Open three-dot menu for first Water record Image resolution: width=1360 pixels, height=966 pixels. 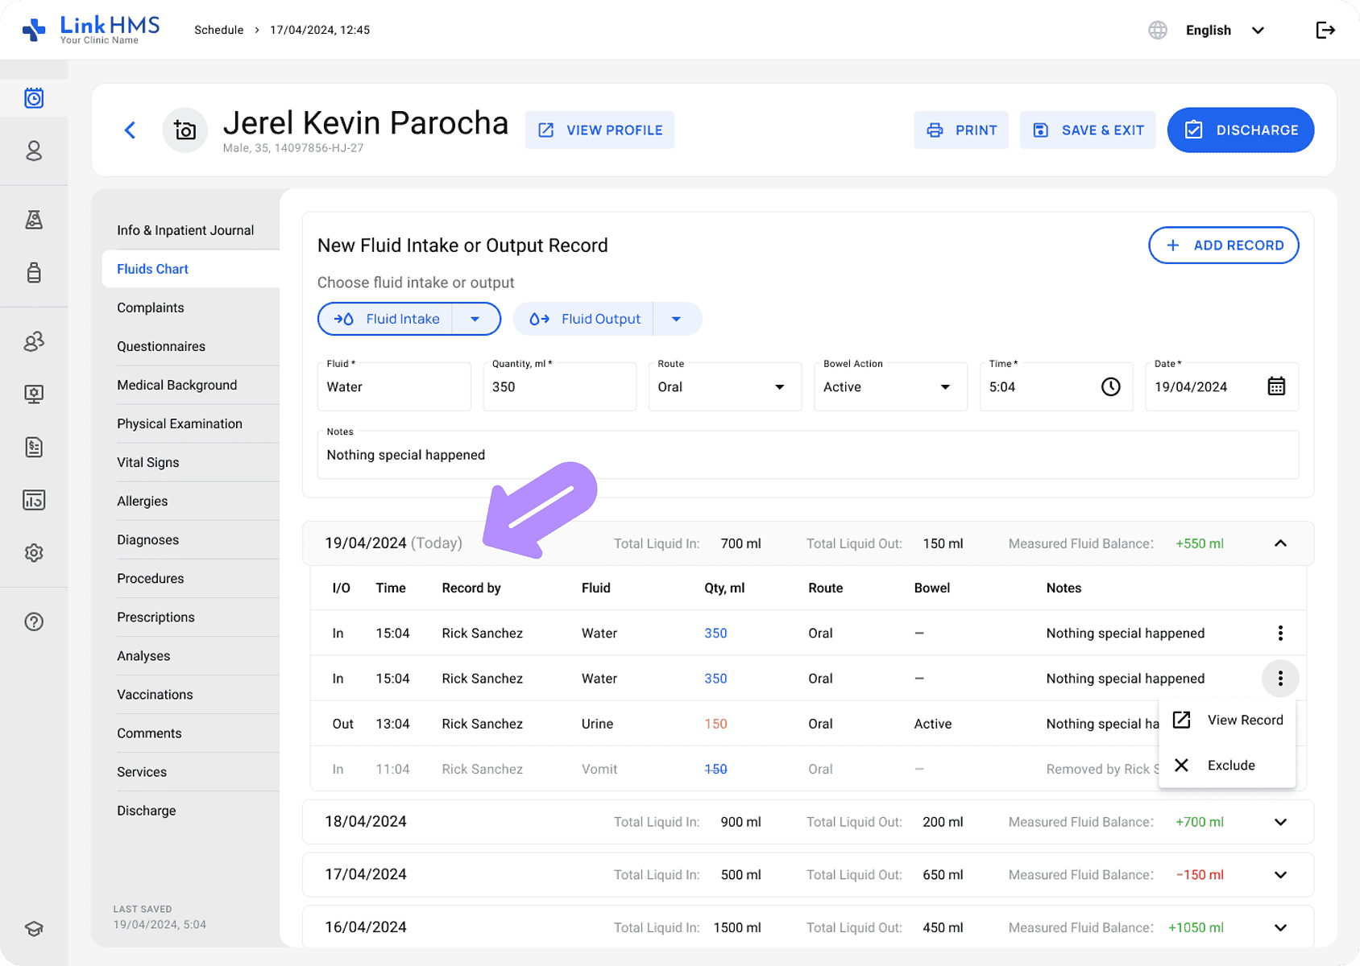coord(1279,634)
